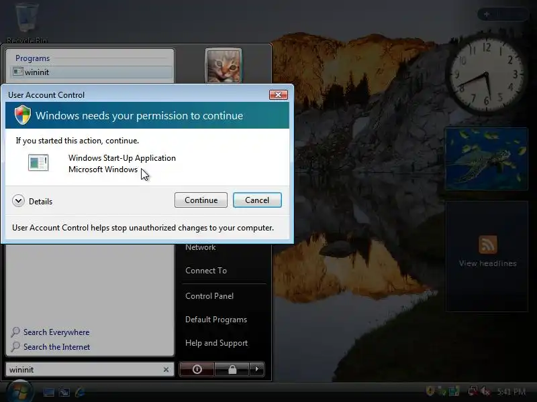Click the security shield icon in the UAC dialog

point(23,115)
